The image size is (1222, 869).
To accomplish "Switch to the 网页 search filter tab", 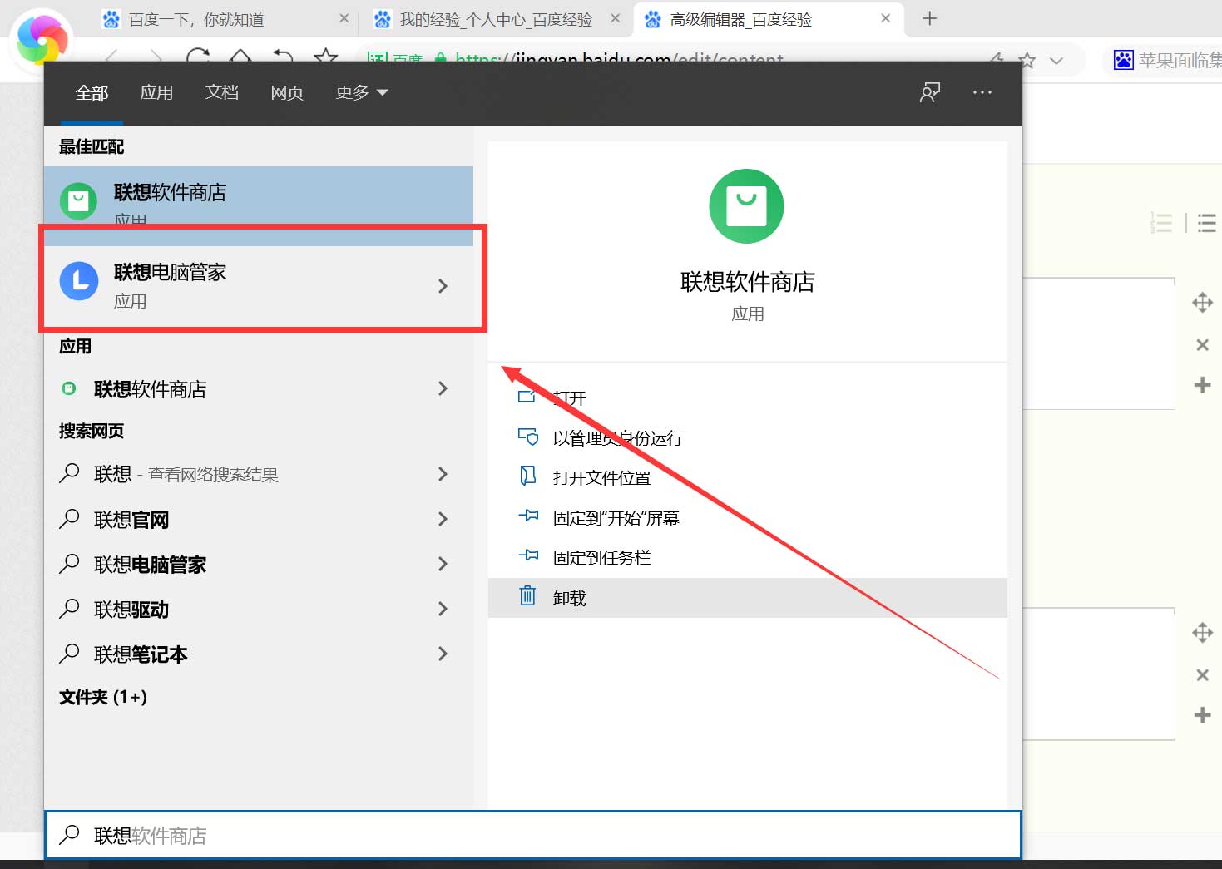I will [x=287, y=92].
